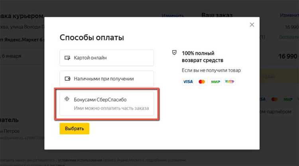
Task: Click the yellow "Выбрать" button
Action: 75,129
